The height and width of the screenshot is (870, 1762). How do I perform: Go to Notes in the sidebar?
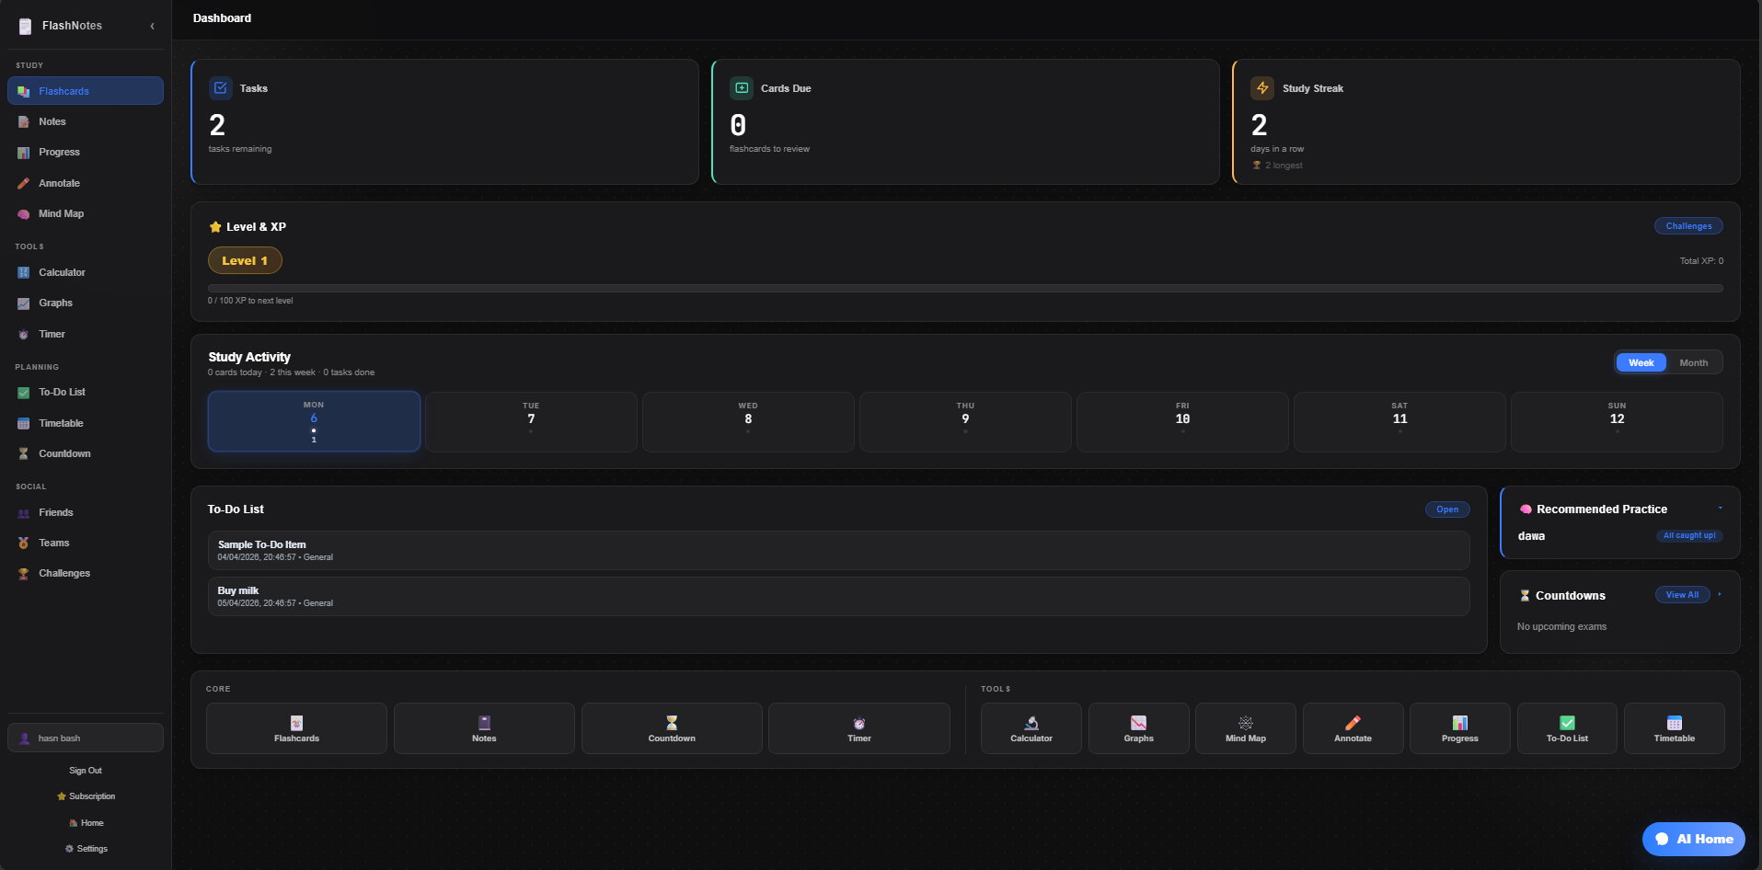coord(52,122)
